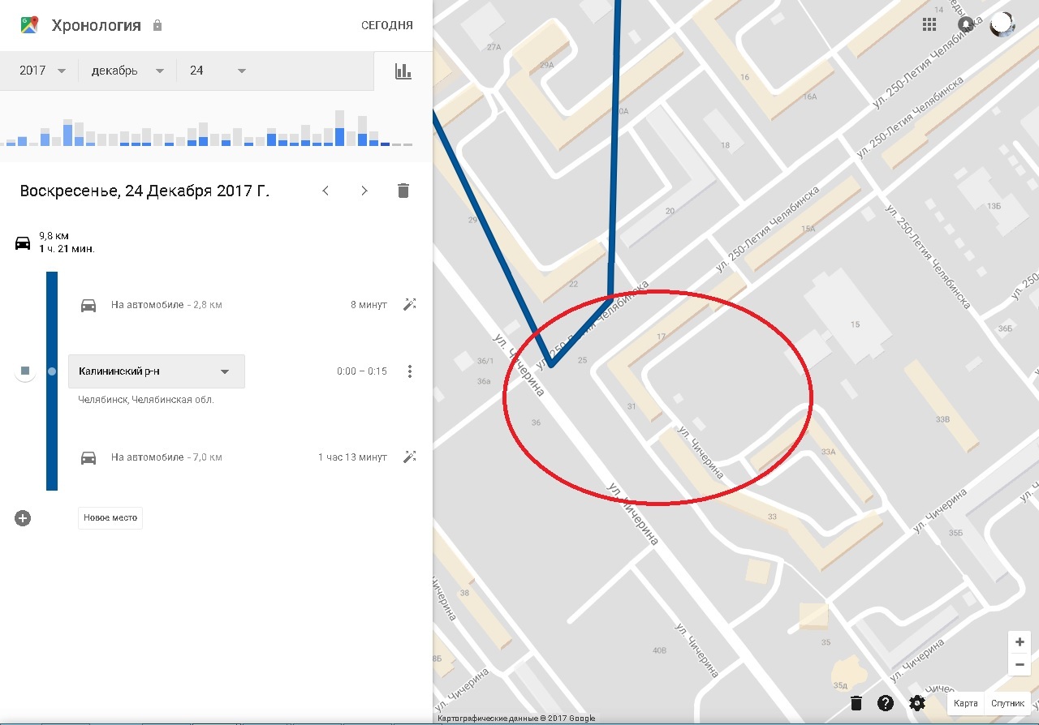The image size is (1039, 725).
Task: Open map settings gear icon
Action: 917,703
